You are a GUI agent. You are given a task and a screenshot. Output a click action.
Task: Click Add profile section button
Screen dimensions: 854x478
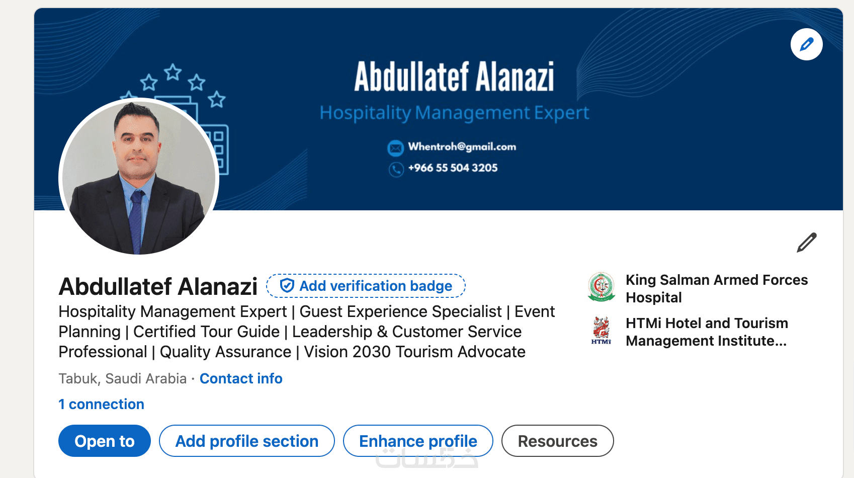click(x=247, y=441)
